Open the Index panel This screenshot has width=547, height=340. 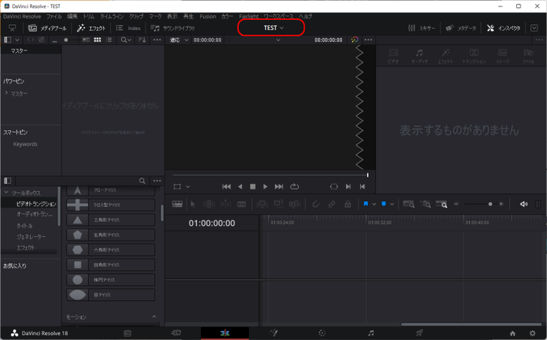tap(129, 29)
